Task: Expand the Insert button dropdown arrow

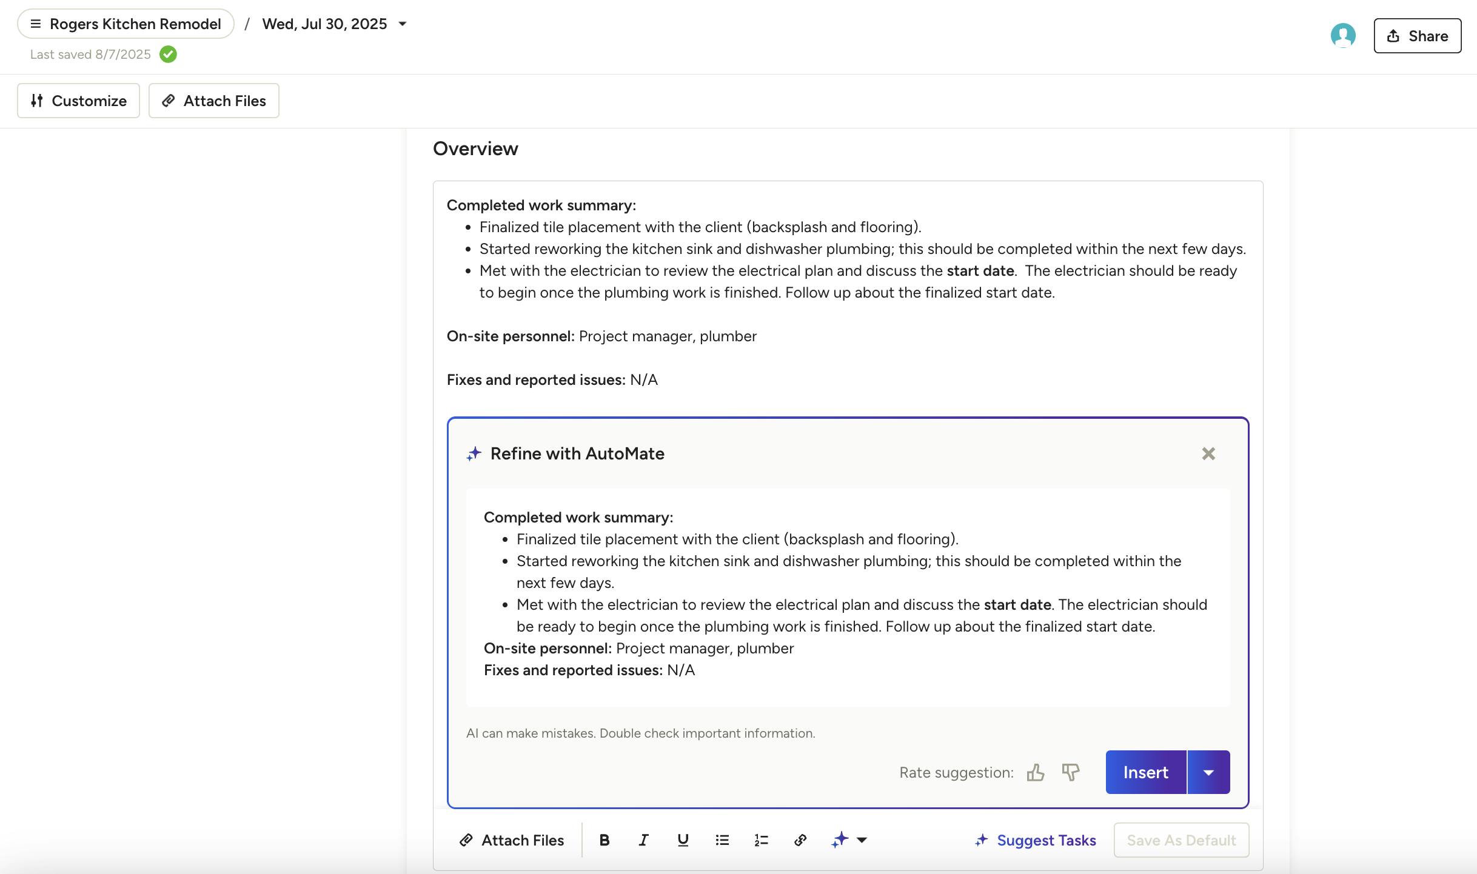Action: pyautogui.click(x=1208, y=772)
